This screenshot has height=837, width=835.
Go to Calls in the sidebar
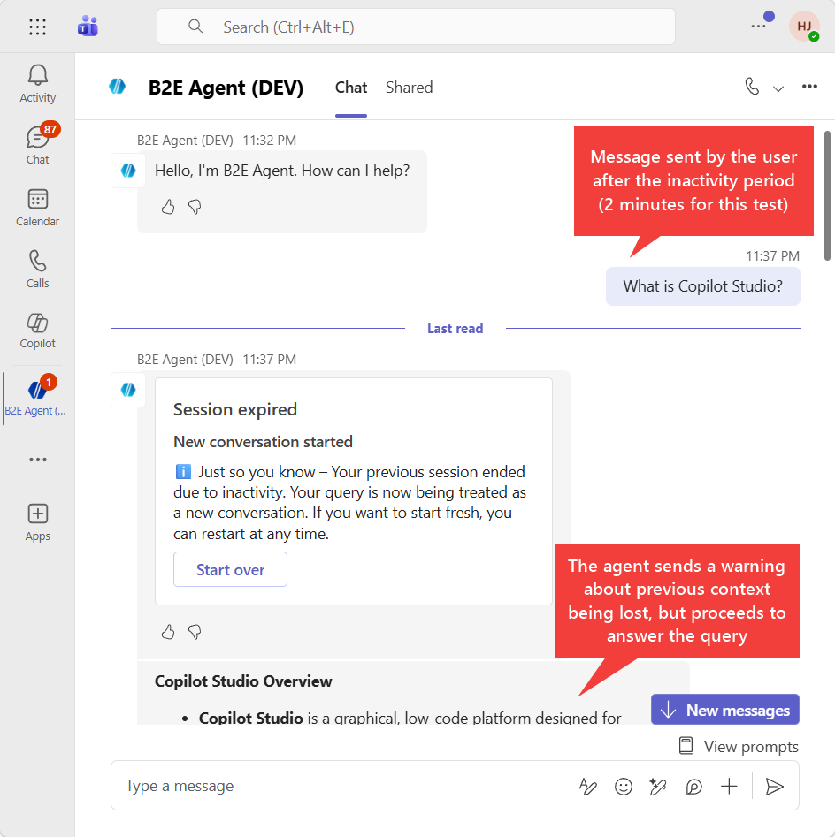click(37, 270)
